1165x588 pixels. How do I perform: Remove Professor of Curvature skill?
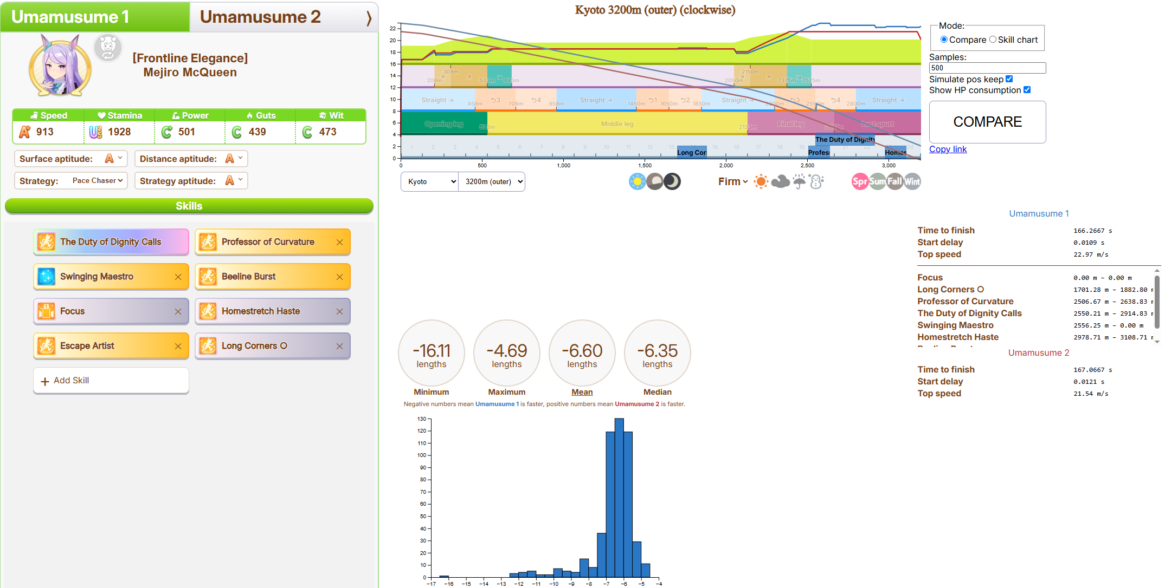pyautogui.click(x=339, y=242)
